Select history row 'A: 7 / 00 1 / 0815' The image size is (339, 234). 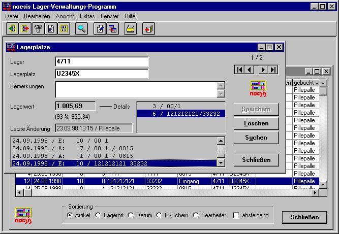coord(114,148)
